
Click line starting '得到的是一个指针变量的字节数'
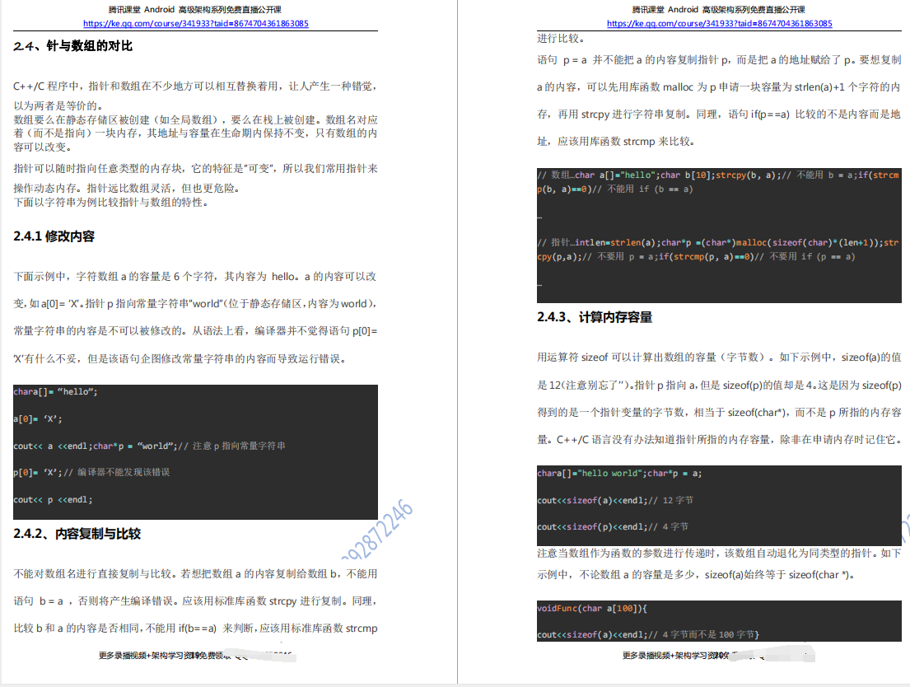tap(719, 413)
